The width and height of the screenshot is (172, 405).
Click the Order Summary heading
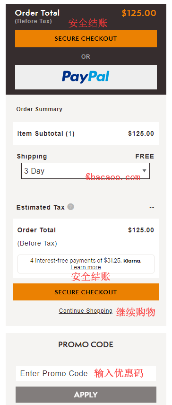(x=39, y=109)
